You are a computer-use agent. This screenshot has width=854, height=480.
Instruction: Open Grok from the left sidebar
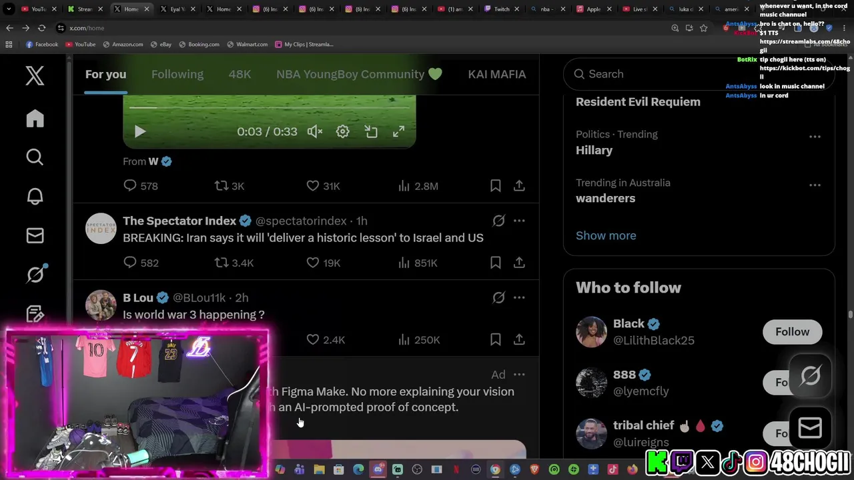35,274
